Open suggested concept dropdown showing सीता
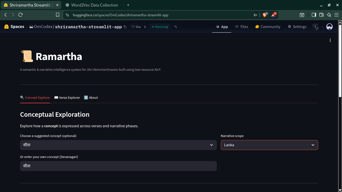342x192 pixels. [118, 145]
